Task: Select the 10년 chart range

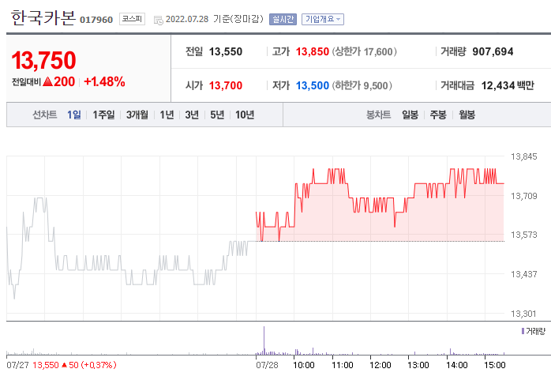Action: pos(245,115)
